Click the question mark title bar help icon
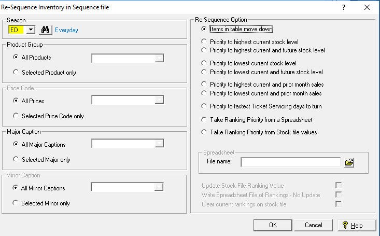 344,7
